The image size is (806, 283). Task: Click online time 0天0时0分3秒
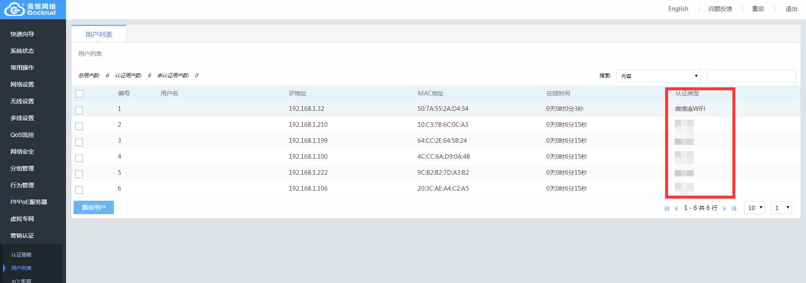pyautogui.click(x=565, y=109)
